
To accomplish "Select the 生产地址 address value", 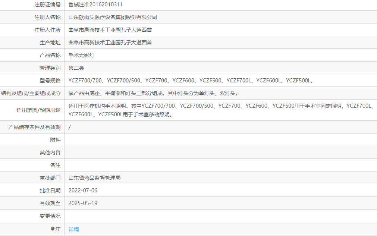I will [110, 43].
